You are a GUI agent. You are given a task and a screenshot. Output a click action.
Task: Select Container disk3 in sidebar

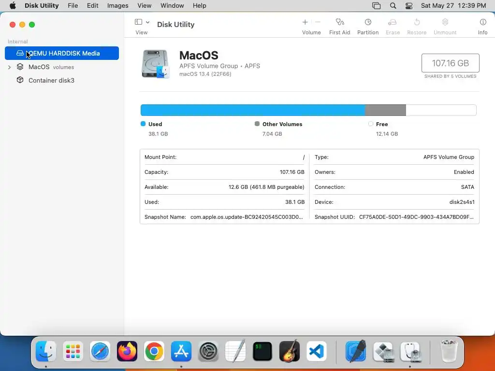click(62, 81)
